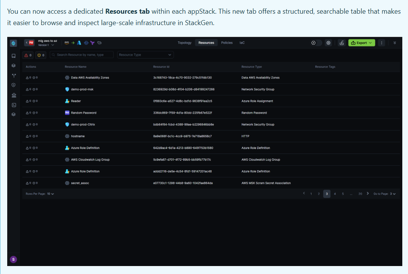This screenshot has width=408, height=274.
Task: Click the yellow shield count badge
Action: (41, 55)
